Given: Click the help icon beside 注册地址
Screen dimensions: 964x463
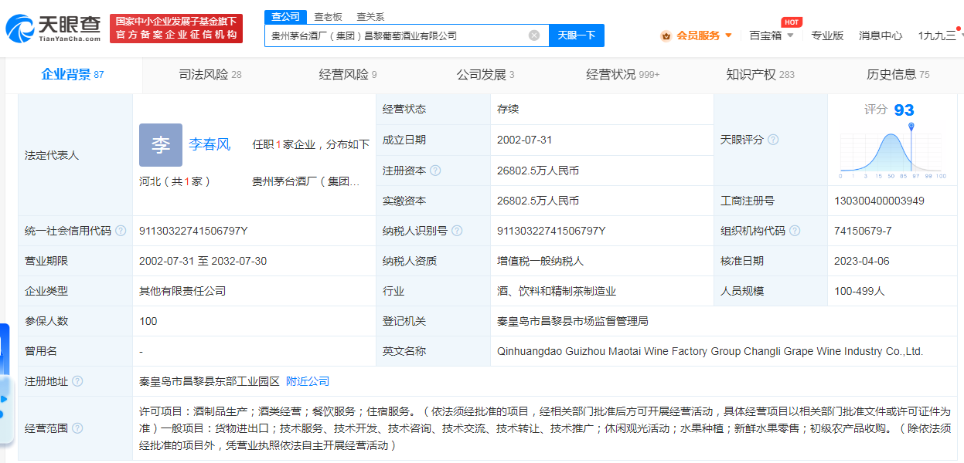Looking at the screenshot, I should [x=77, y=381].
